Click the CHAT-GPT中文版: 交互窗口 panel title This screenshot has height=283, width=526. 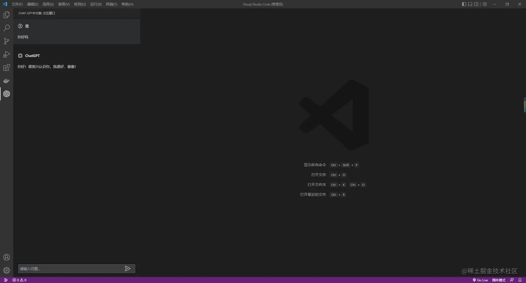click(x=37, y=13)
